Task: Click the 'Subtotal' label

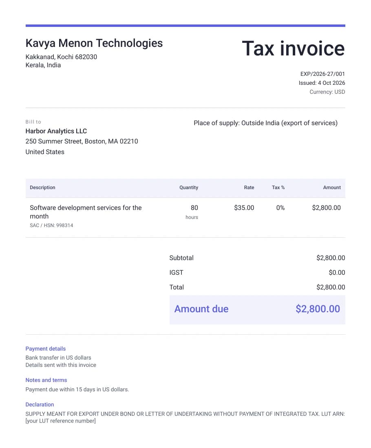Action: pos(181,258)
